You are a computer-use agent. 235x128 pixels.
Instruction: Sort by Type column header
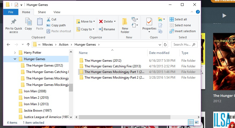pos(185,53)
